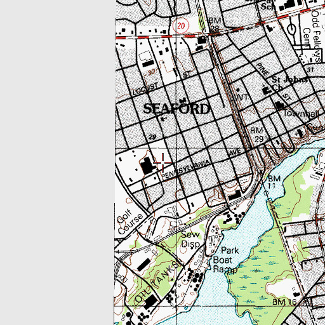Viewport: 325px width, 325px height.
Task: Click the large black building beside the crosshair
Action: pyautogui.click(x=147, y=166)
